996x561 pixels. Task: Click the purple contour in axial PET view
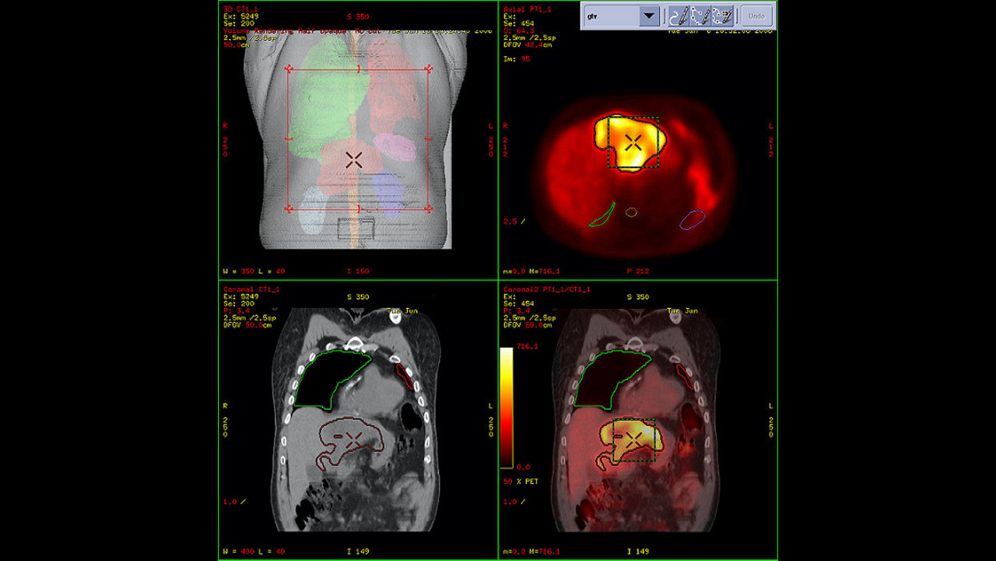692,219
